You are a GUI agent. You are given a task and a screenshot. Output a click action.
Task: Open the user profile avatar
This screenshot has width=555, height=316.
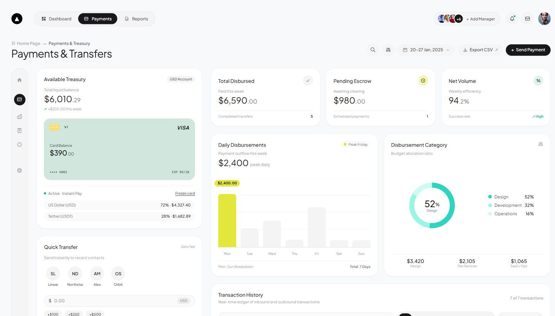click(544, 19)
